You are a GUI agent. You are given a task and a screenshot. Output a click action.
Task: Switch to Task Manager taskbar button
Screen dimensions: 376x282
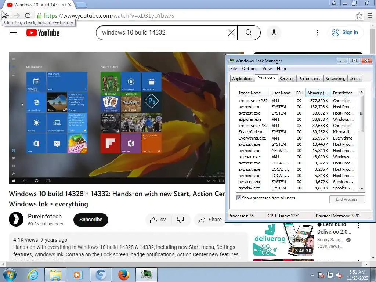pyautogui.click(x=146, y=275)
